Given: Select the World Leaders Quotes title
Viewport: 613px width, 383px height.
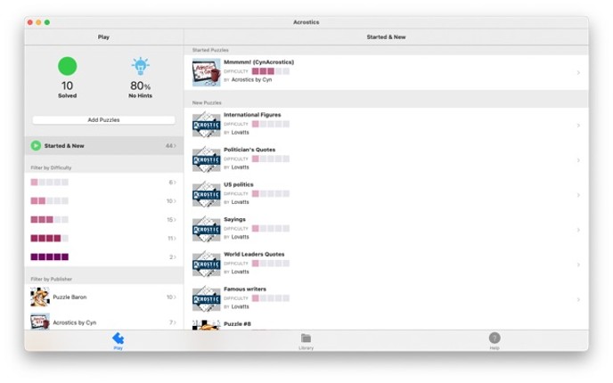Looking at the screenshot, I should (x=254, y=254).
